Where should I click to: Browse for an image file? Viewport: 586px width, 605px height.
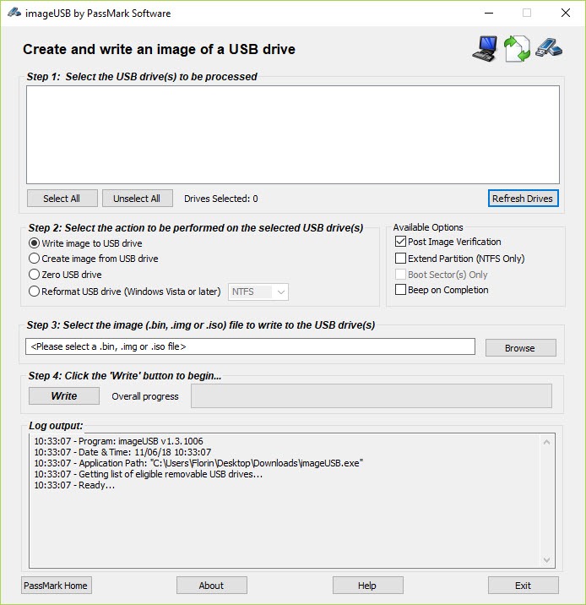pyautogui.click(x=520, y=347)
